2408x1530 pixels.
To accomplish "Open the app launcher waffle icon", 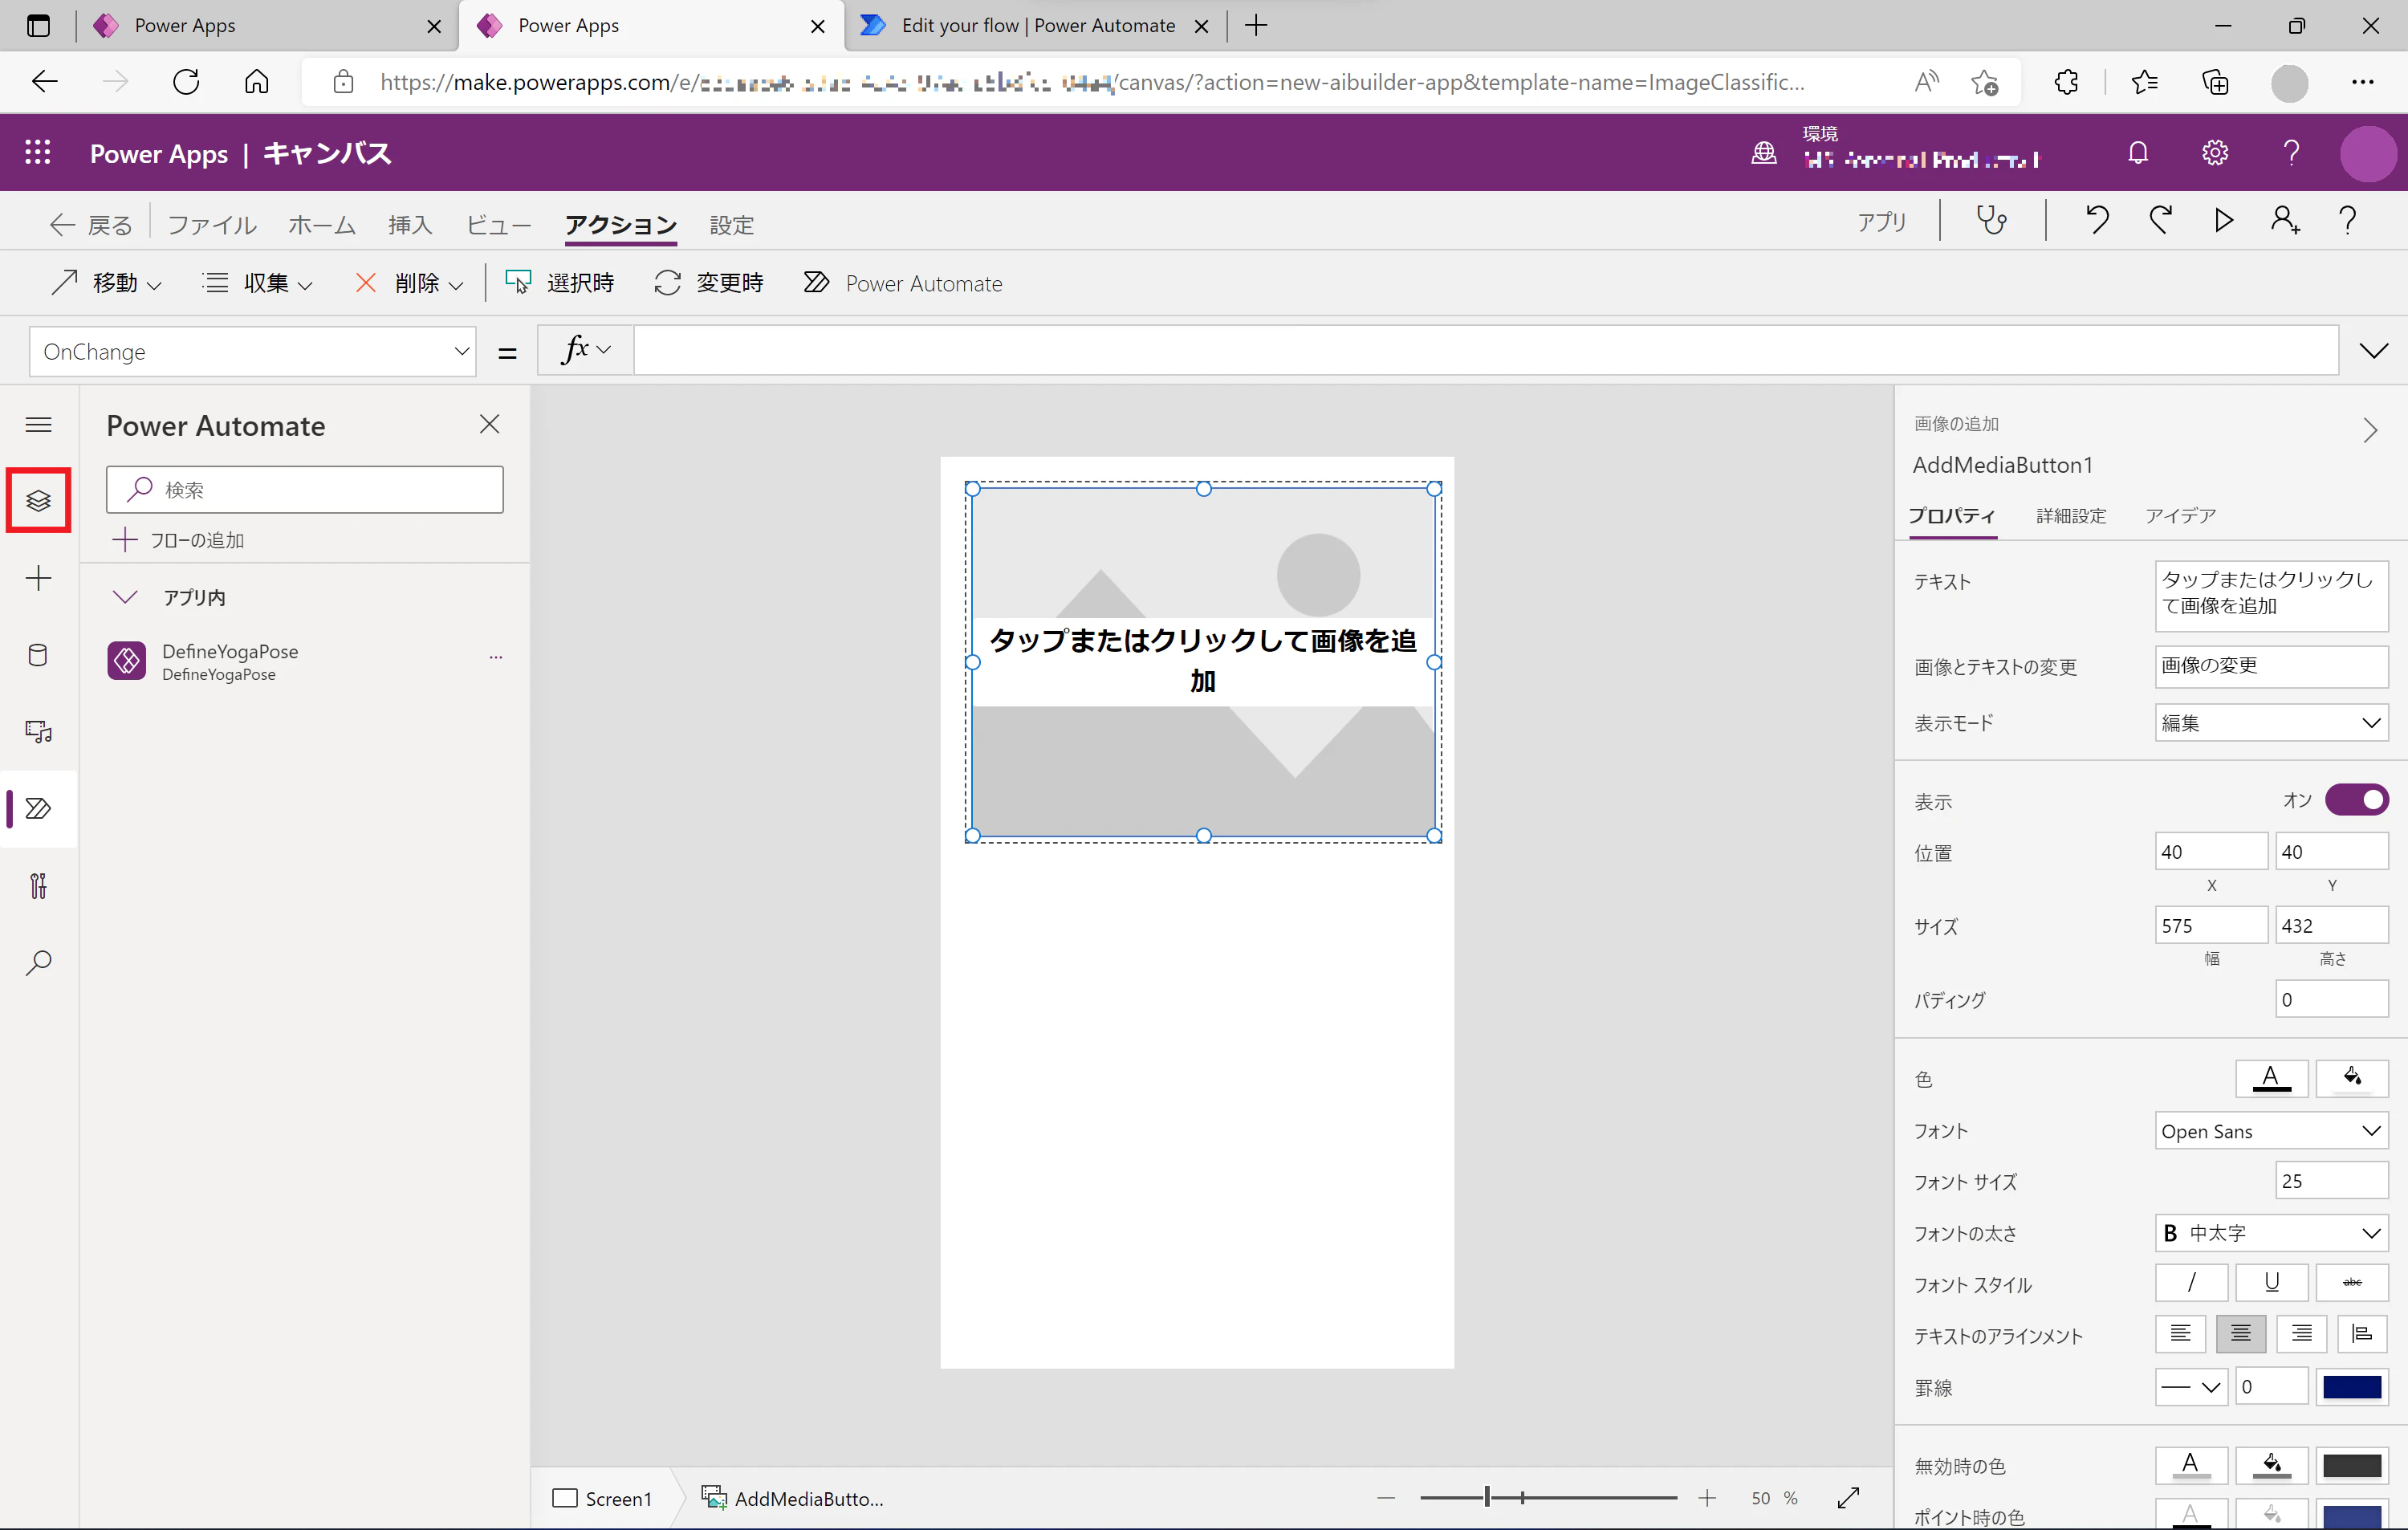I will (x=38, y=153).
